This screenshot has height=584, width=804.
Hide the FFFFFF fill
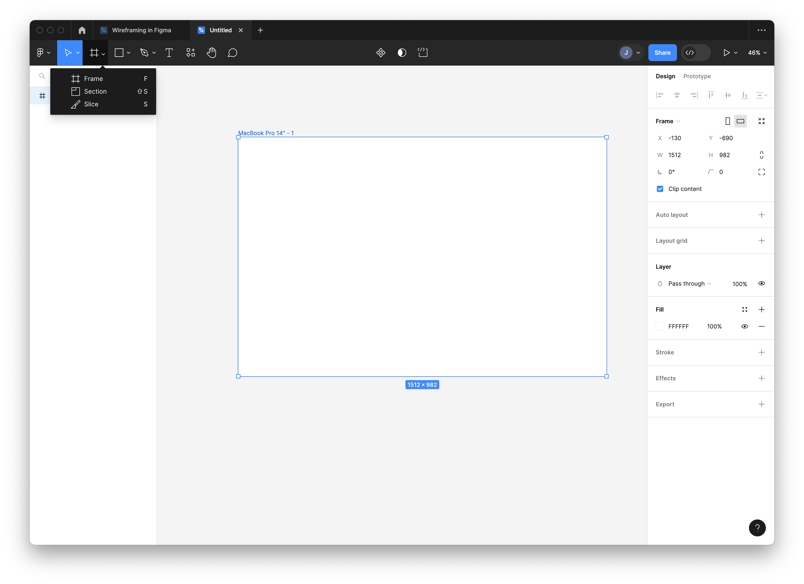click(744, 326)
